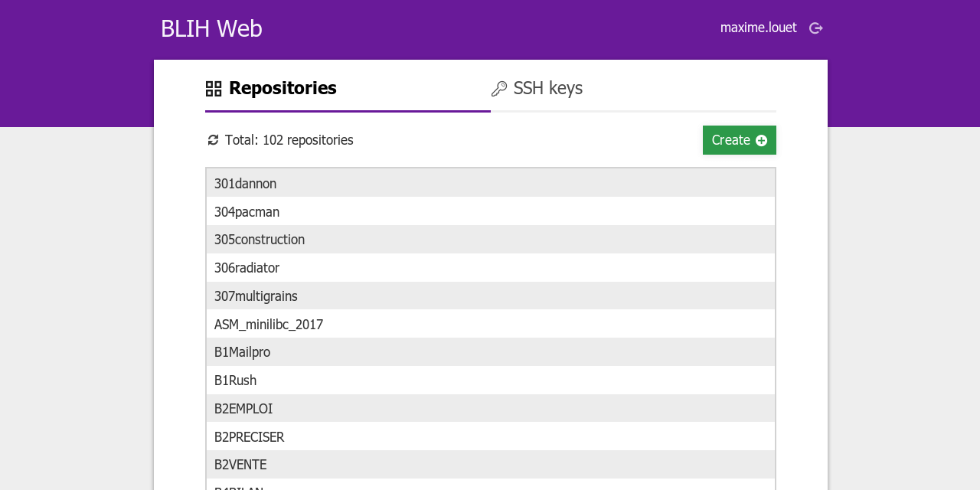Image resolution: width=980 pixels, height=490 pixels.
Task: Click the maxime.louet username
Action: (x=758, y=28)
